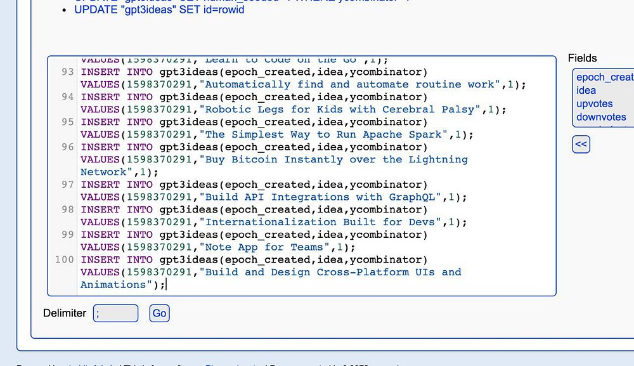
Task: Click line number 93 in the SQL editor
Action: (x=68, y=72)
